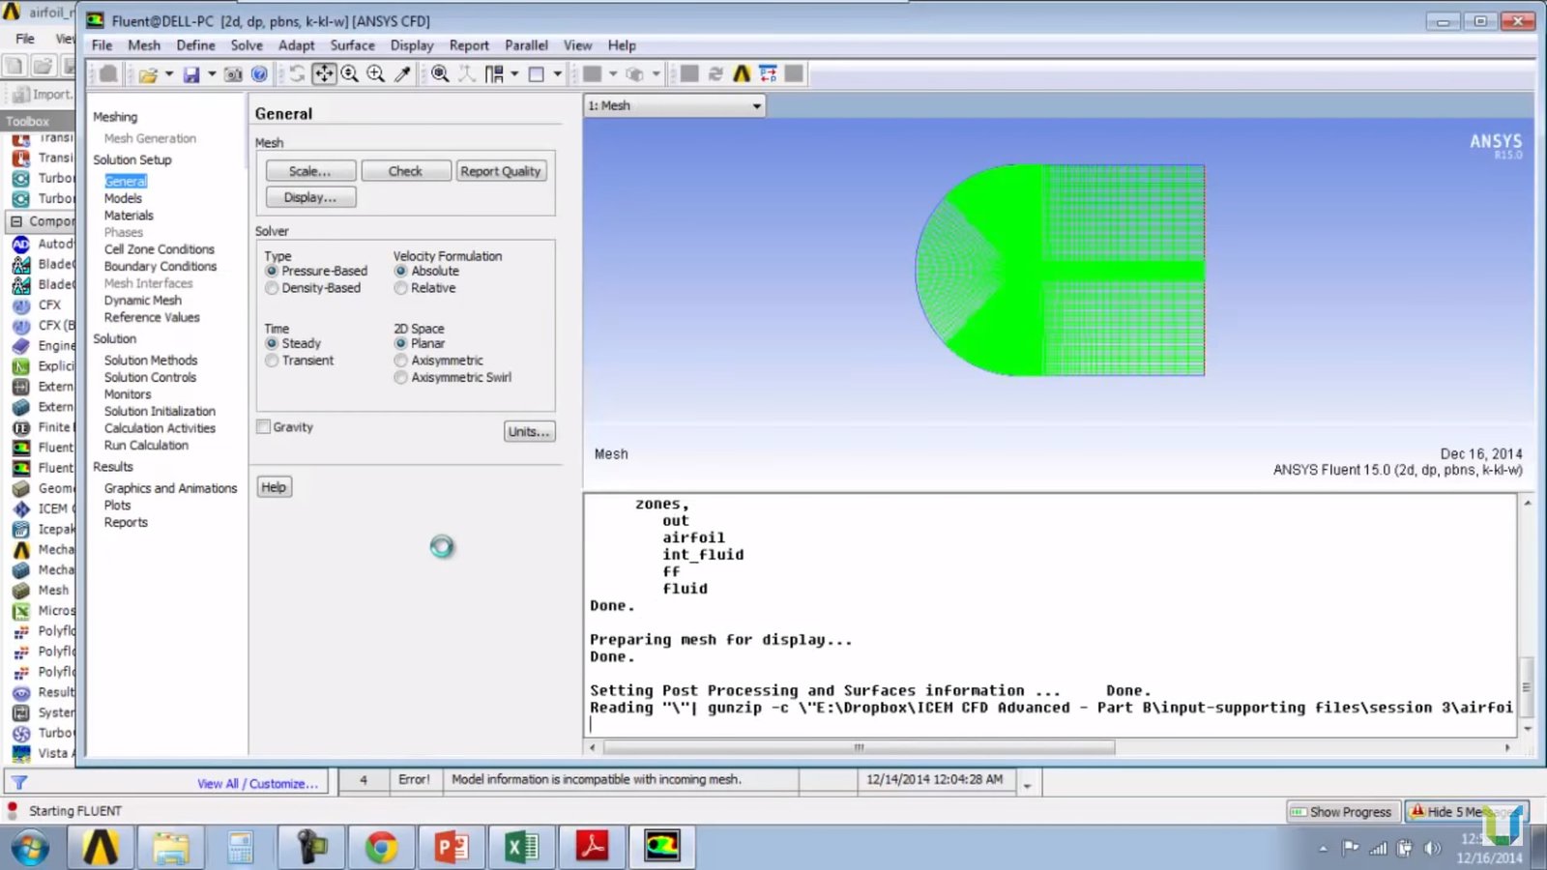
Task: Select the translate pan tool icon
Action: [324, 74]
